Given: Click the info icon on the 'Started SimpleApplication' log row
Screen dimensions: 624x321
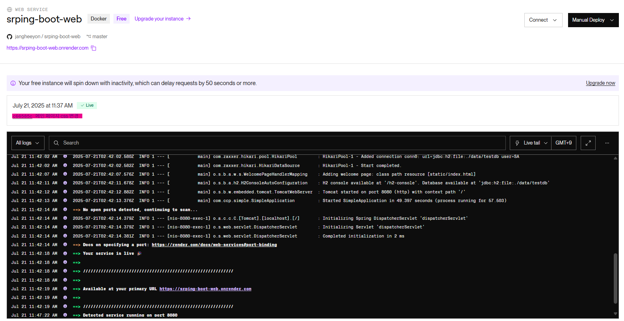Looking at the screenshot, I should click(x=65, y=200).
